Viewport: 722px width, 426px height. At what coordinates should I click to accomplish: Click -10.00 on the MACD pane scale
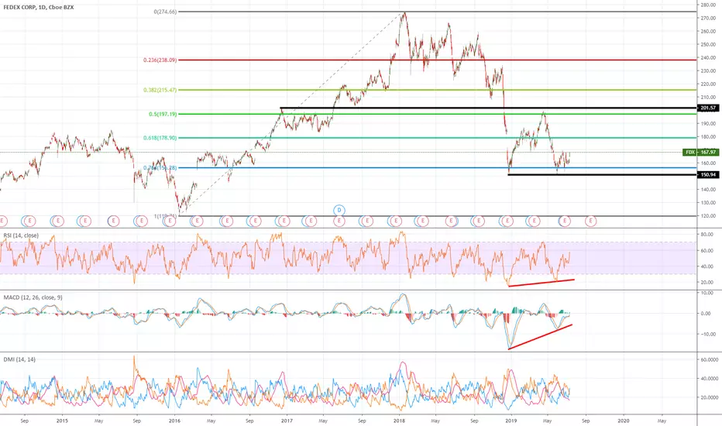[707, 335]
